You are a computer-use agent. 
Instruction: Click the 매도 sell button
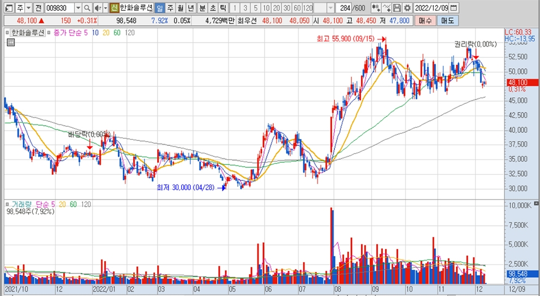click(447, 21)
